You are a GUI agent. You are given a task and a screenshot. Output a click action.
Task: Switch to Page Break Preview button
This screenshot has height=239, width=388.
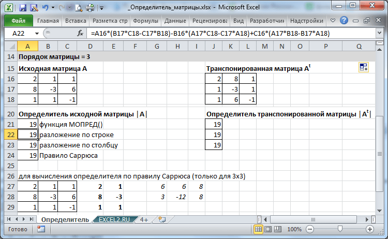click(278, 229)
